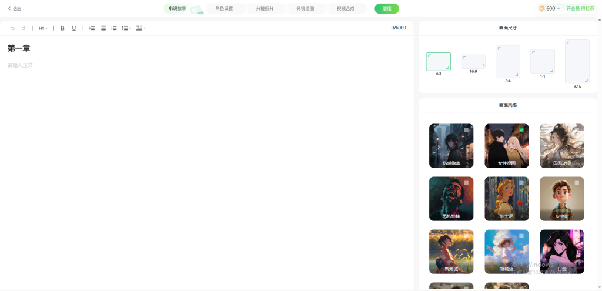Tick the 迪士尼 style checkbox
602x291 pixels.
521,183
